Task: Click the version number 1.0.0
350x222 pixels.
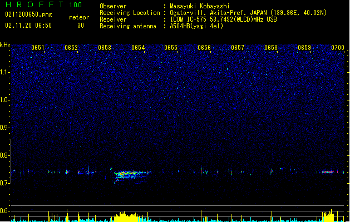Action: (x=76, y=4)
